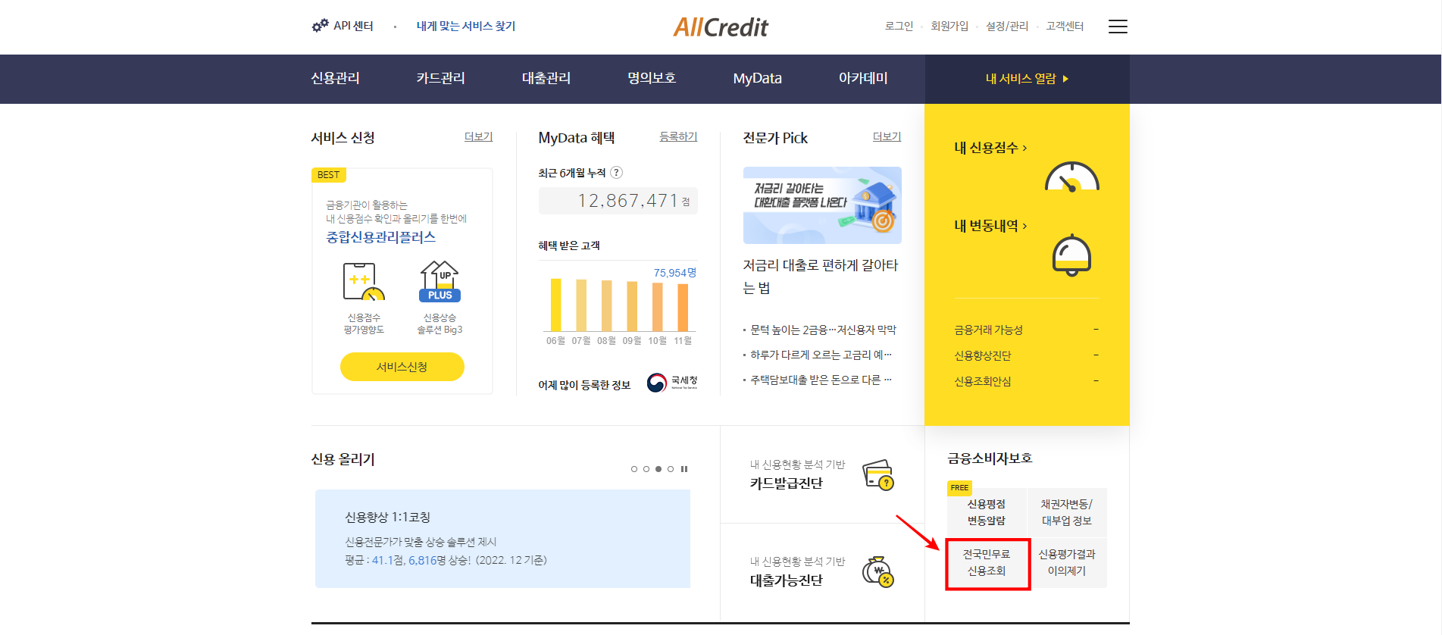Open 설정/관리 link

1007,26
